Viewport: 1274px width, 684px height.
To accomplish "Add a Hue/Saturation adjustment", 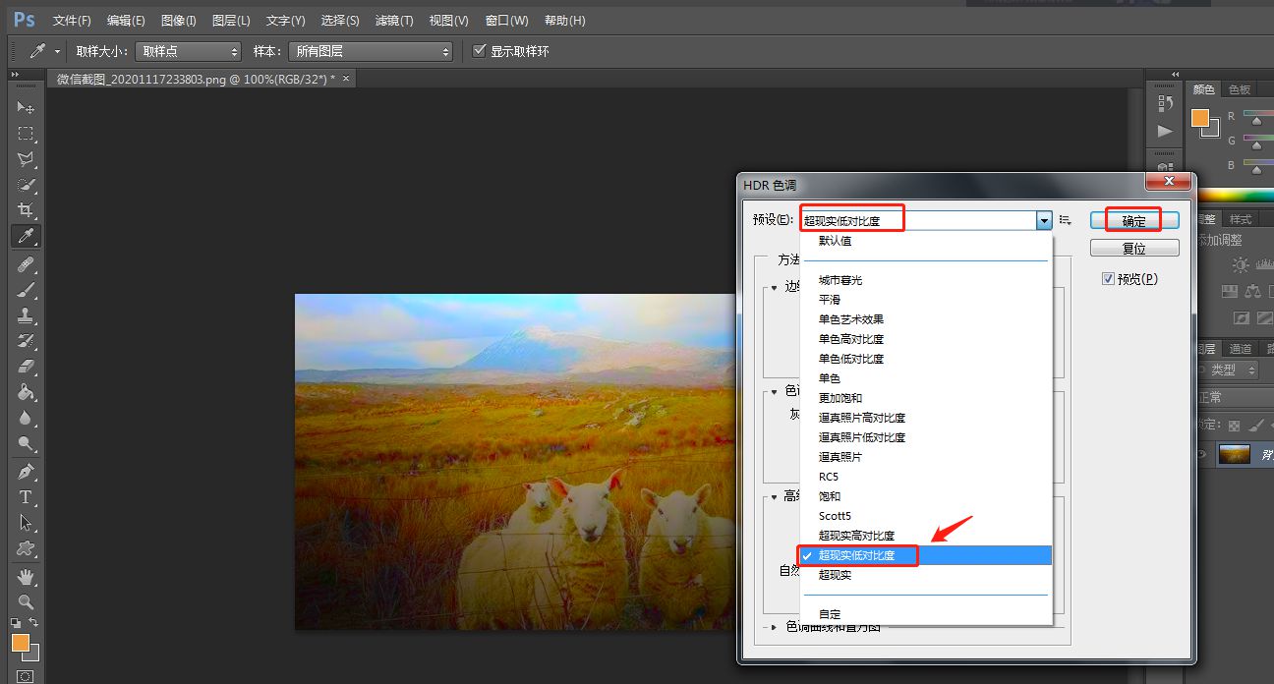I will tap(1229, 291).
